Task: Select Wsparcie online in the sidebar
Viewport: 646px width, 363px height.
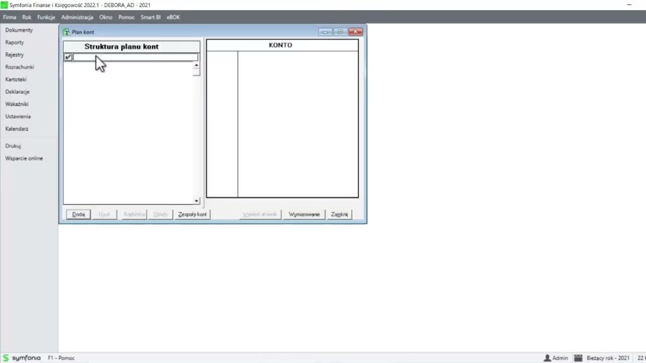Action: point(24,158)
